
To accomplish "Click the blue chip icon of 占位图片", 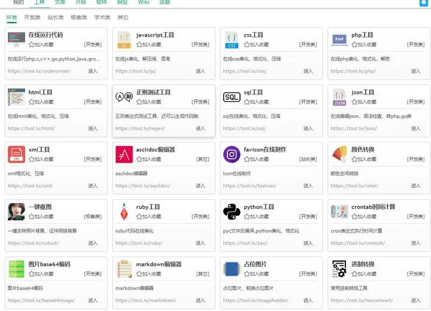I will tap(232, 269).
